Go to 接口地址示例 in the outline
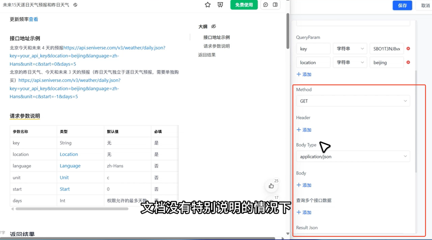 tap(217, 37)
